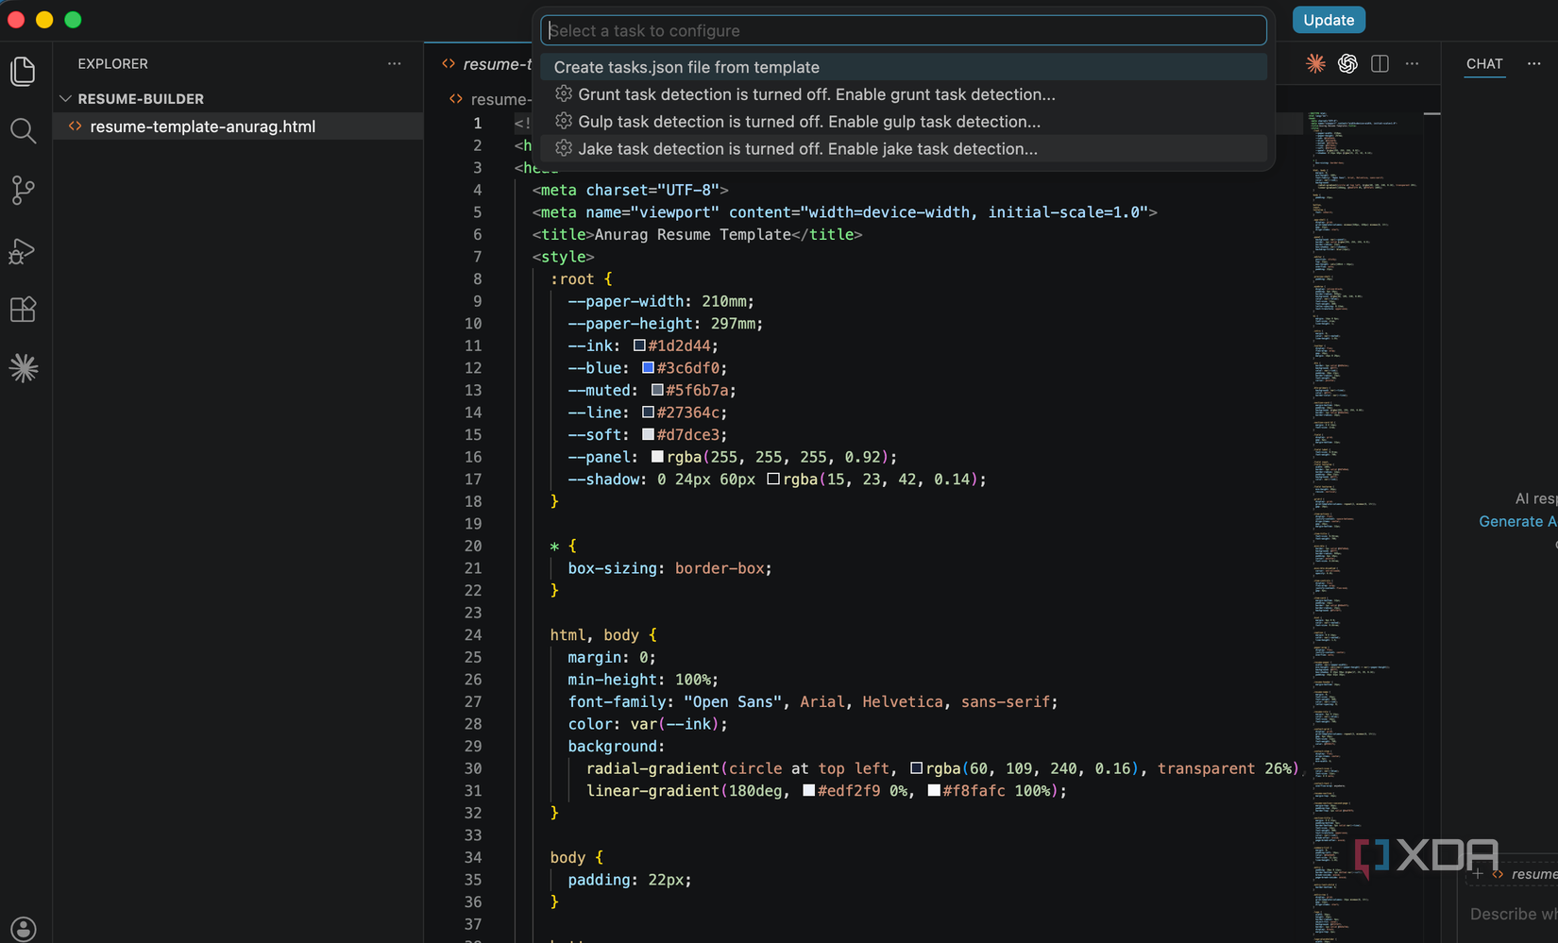Screen dimensions: 1558x943
Task: Click the shadow rgba(15, 23, 42, 0.14) swatch
Action: point(773,479)
